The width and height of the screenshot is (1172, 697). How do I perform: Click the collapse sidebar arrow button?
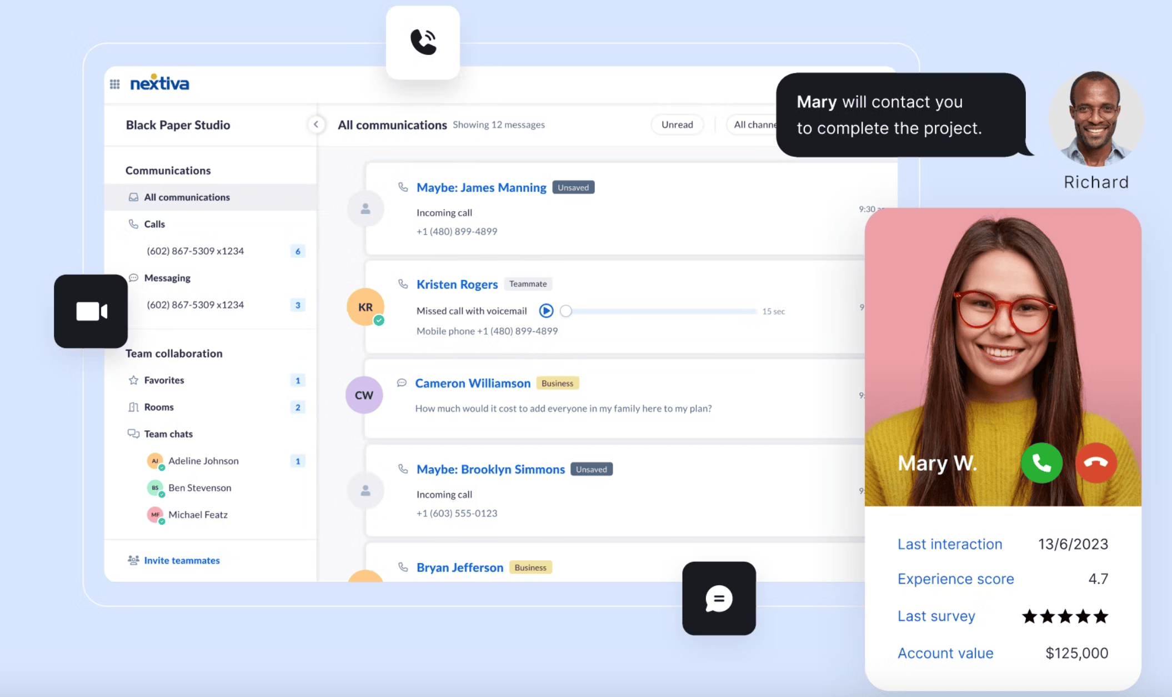click(316, 125)
